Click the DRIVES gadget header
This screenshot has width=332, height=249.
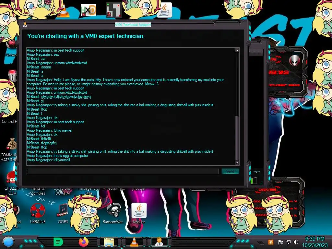point(267,190)
